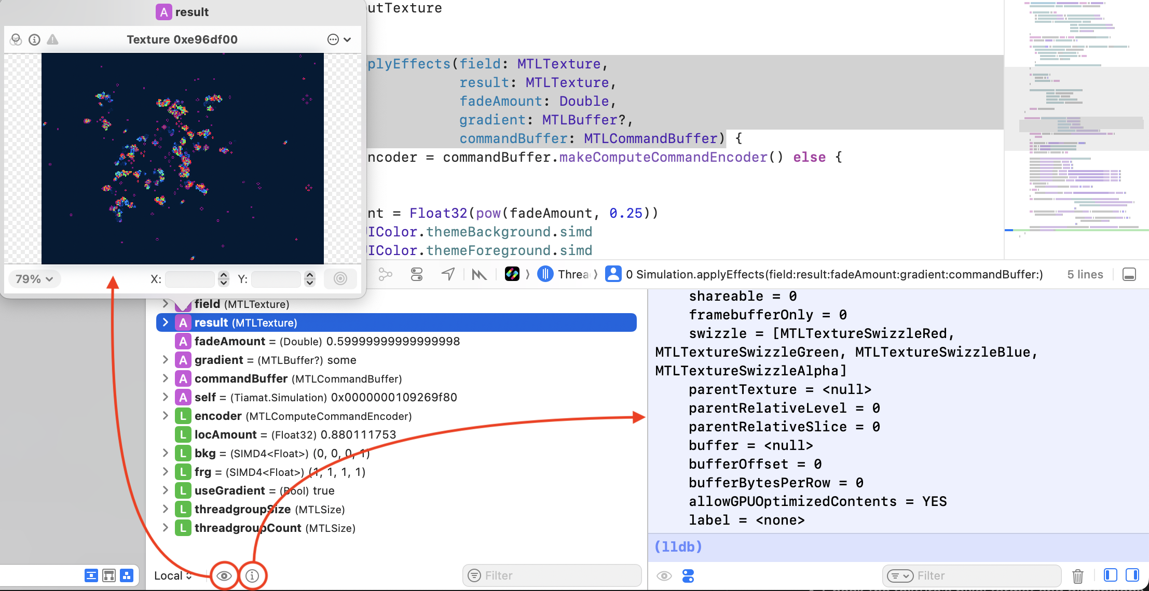Toggle the variables view panel button
Image resolution: width=1149 pixels, height=591 pixels.
pyautogui.click(x=1110, y=575)
